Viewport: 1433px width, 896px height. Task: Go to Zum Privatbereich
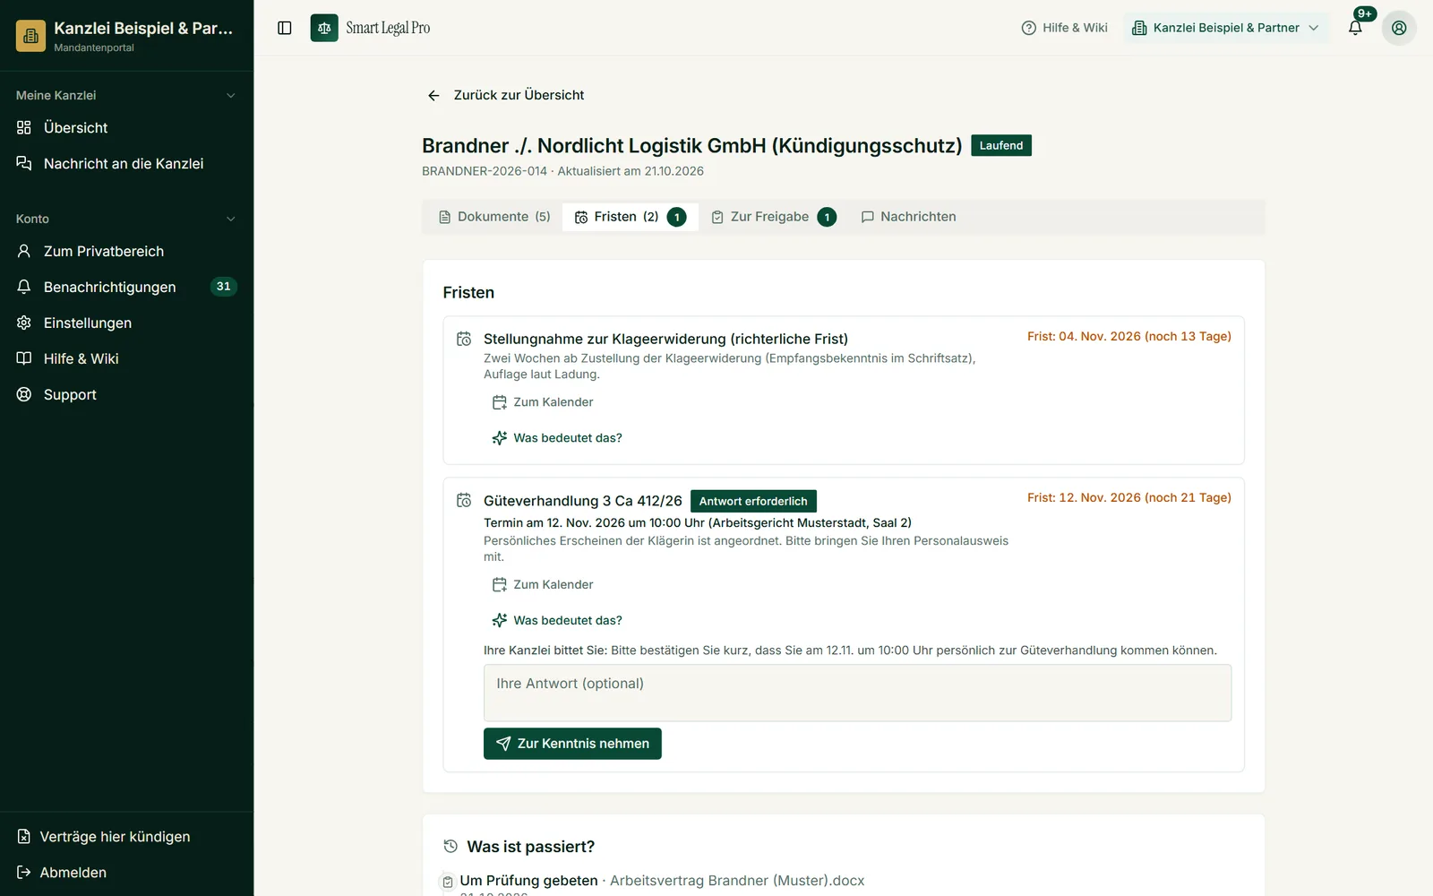(x=127, y=252)
